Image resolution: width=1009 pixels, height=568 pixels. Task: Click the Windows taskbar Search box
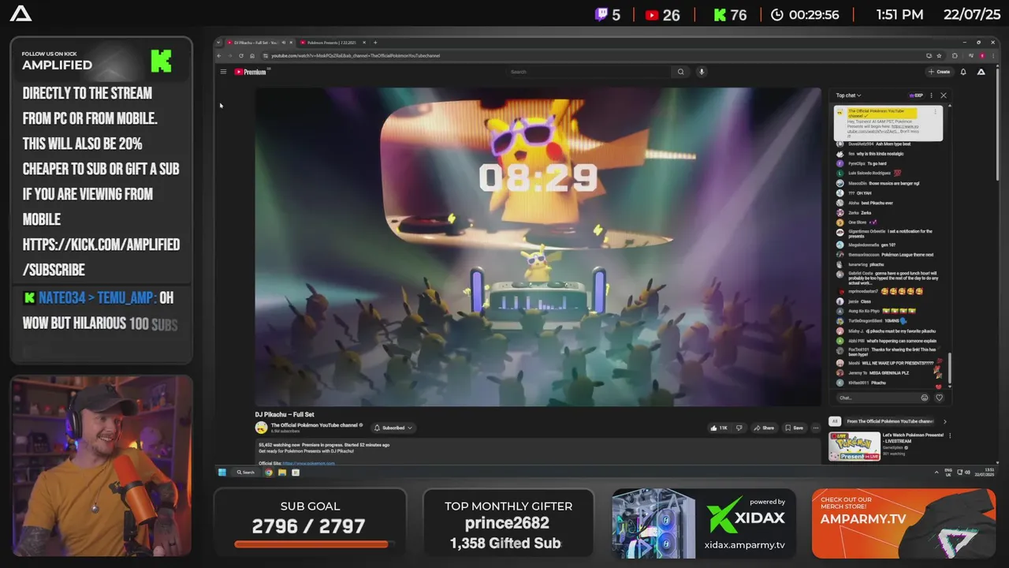click(x=246, y=473)
